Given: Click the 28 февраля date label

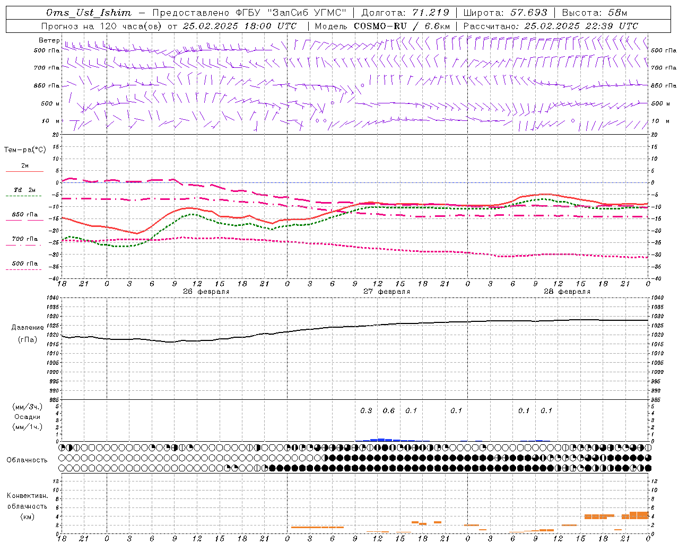Looking at the screenshot, I should tap(567, 292).
